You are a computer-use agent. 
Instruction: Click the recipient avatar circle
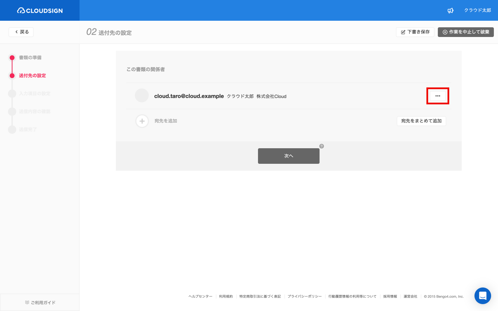tap(142, 95)
